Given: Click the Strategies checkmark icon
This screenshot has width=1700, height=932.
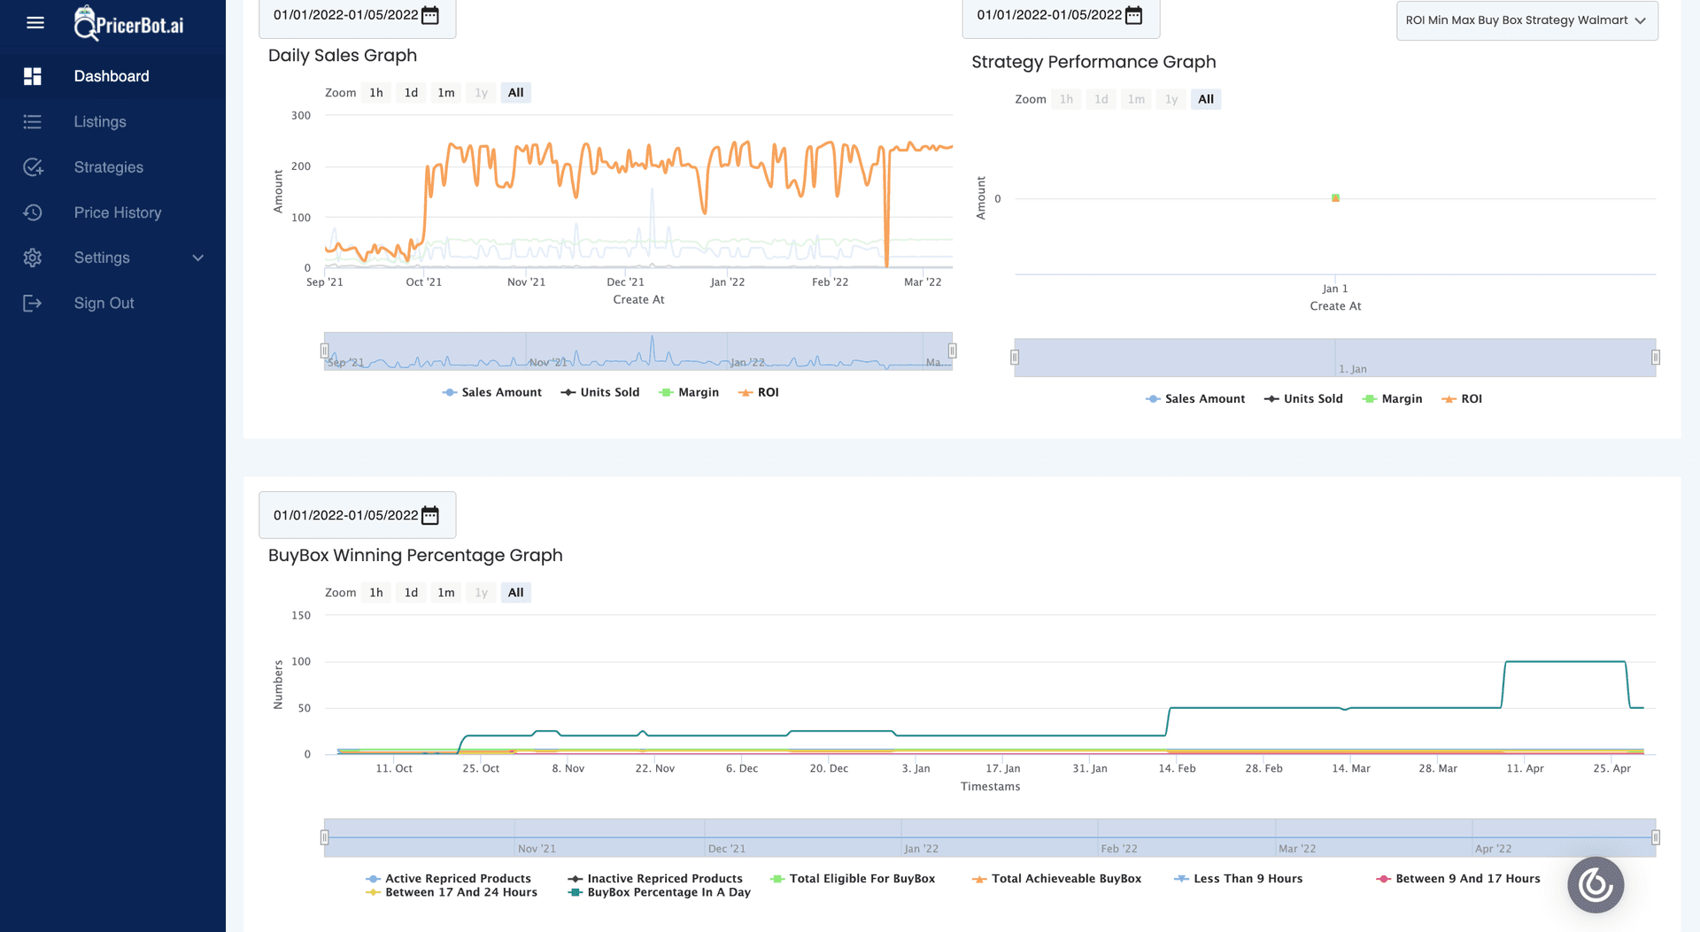Looking at the screenshot, I should click(x=33, y=167).
